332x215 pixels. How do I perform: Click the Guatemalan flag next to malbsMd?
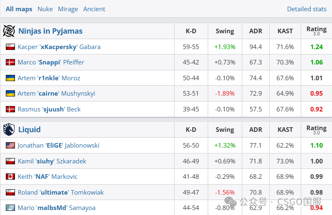click(x=10, y=208)
